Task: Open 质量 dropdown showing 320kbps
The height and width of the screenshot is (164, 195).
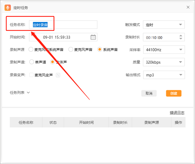Action: (164, 62)
